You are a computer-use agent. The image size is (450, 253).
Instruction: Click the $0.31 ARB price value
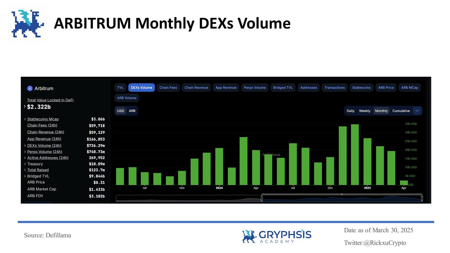pos(99,182)
